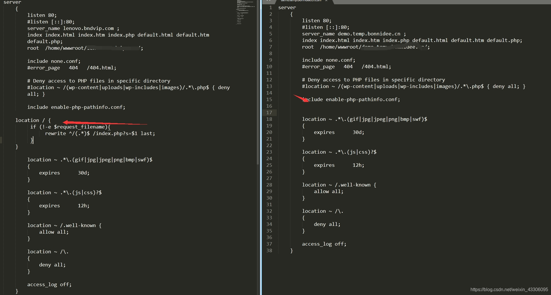This screenshot has height=295, width=551.
Task: Click line number 15 in the gutter
Action: point(269,99)
